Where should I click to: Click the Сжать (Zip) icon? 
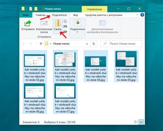pos(58,23)
